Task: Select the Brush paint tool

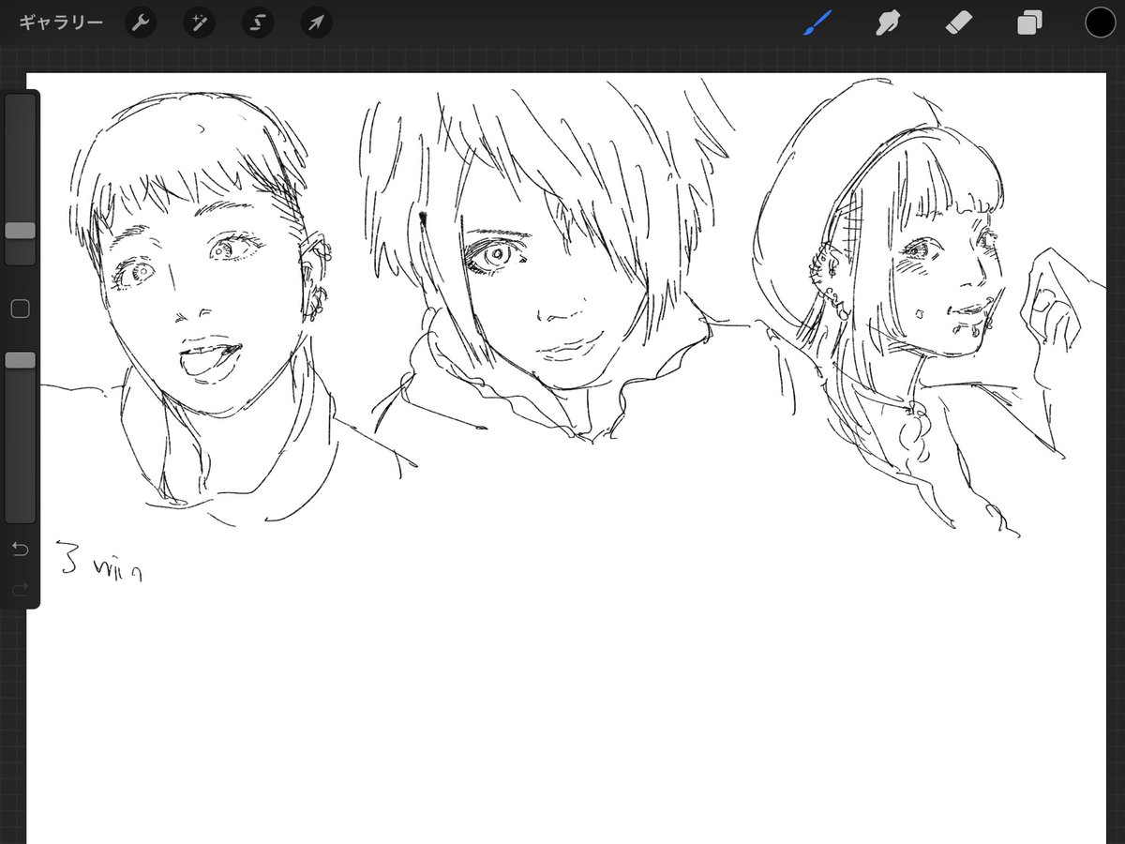Action: coord(817,23)
